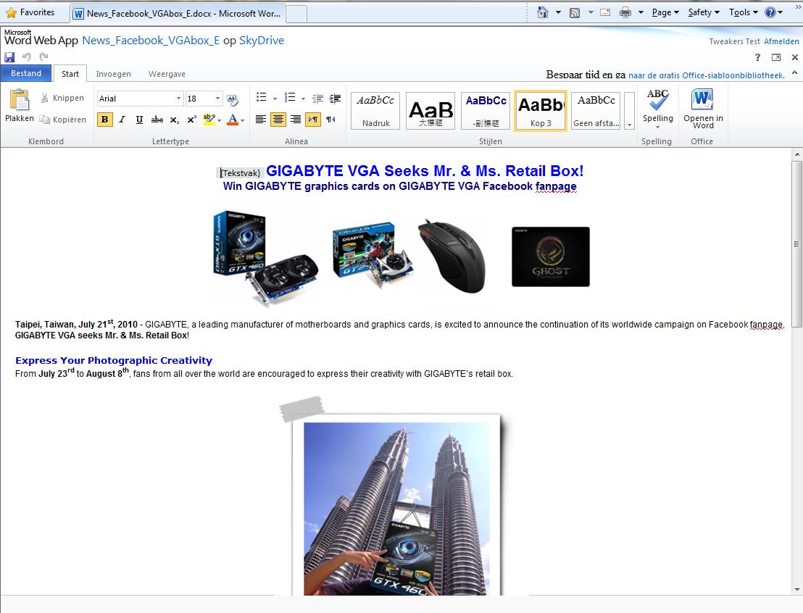Increase paragraph indent
803x613 pixels.
point(336,98)
